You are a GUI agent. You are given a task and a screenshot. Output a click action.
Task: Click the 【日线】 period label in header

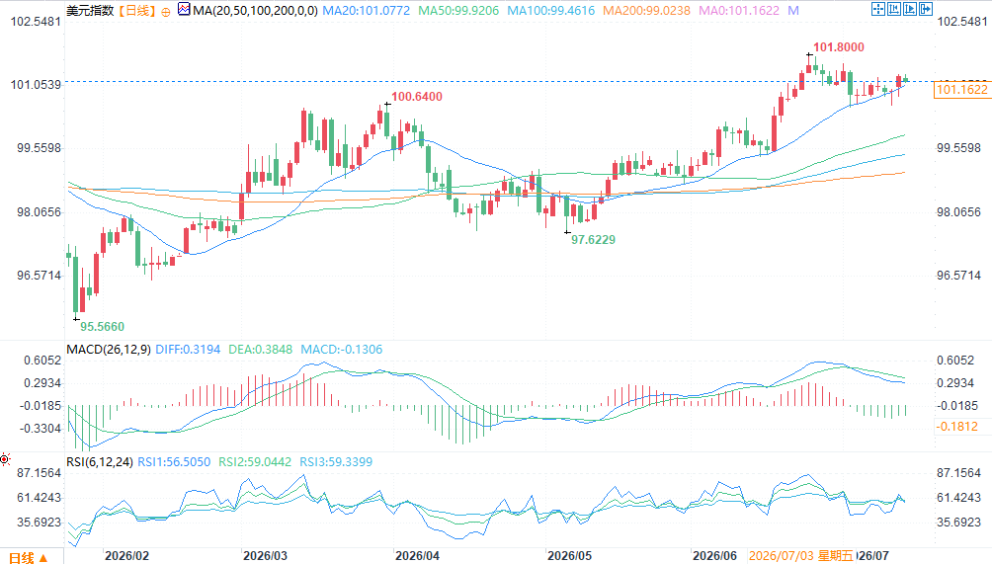(x=136, y=11)
